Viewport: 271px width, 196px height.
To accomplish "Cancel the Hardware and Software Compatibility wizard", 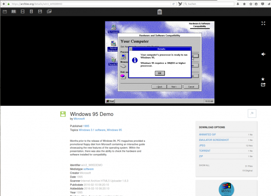I will coord(191,87).
